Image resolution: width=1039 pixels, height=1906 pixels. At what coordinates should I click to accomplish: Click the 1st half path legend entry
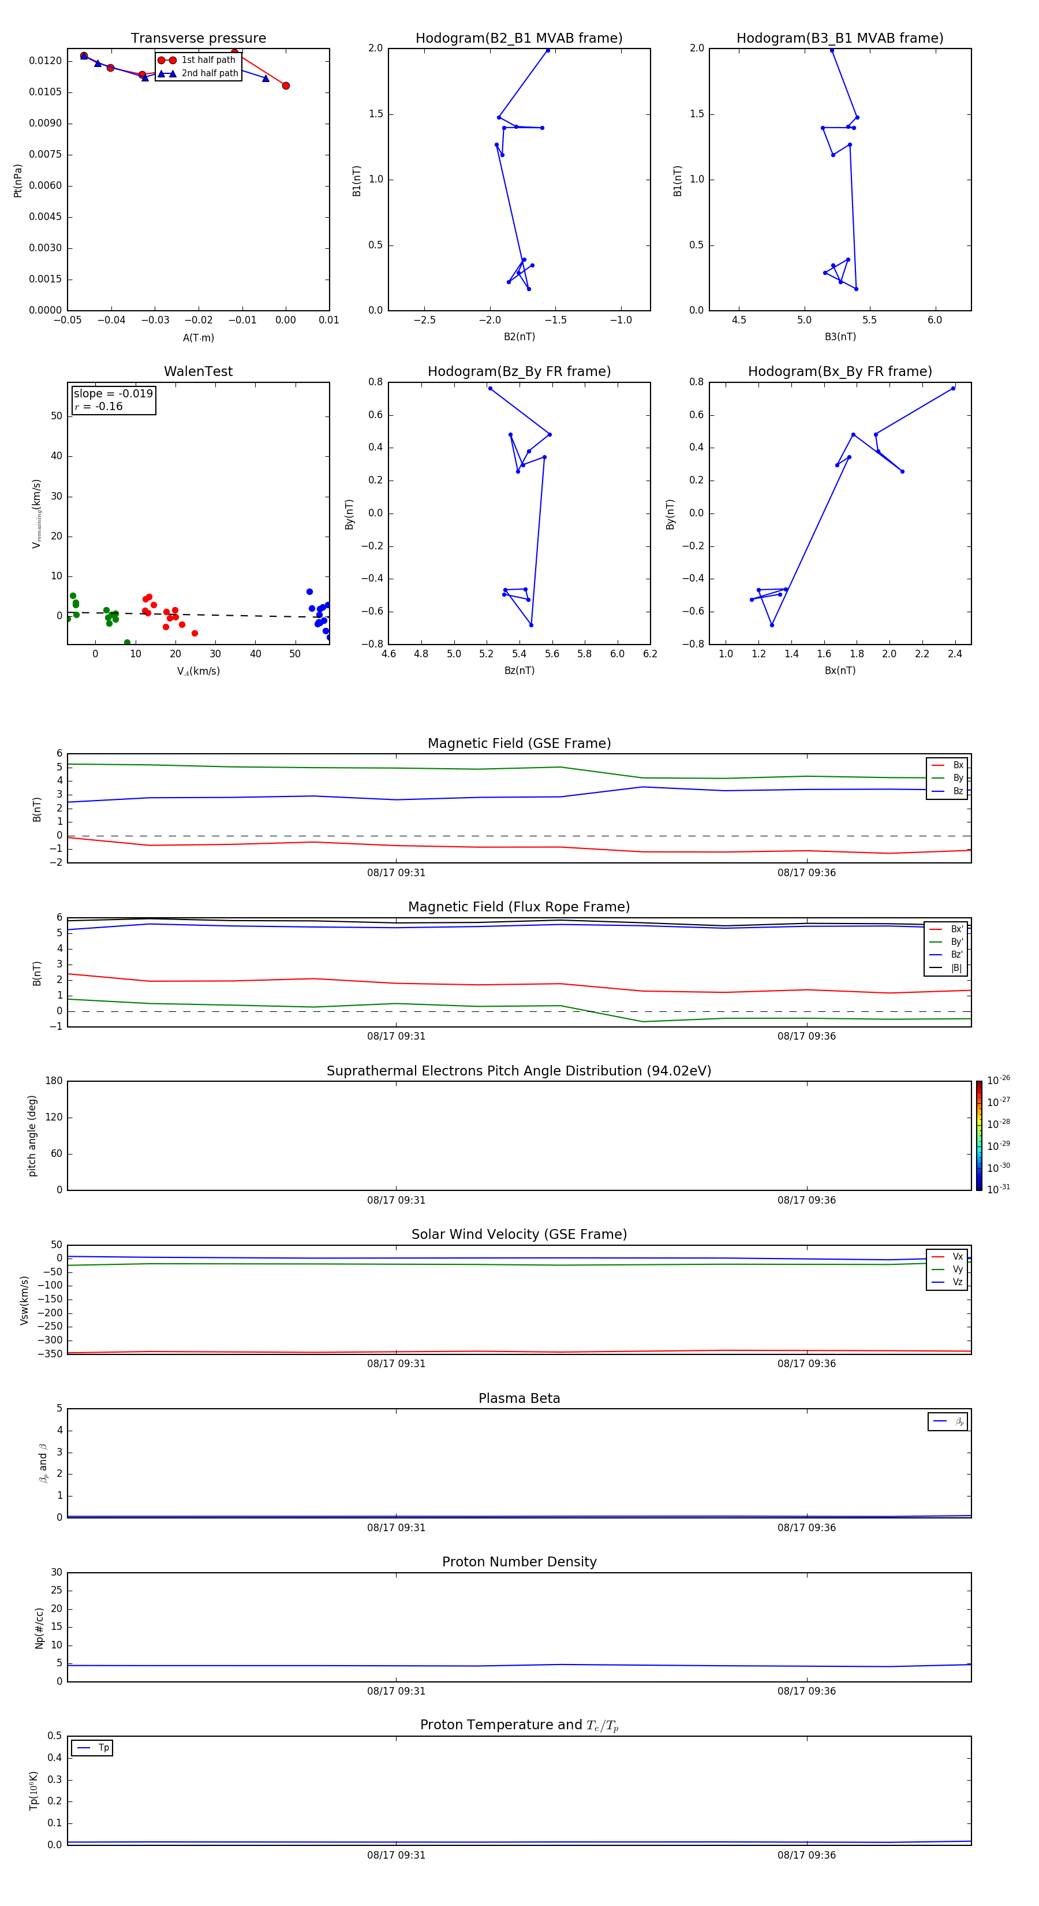(197, 60)
